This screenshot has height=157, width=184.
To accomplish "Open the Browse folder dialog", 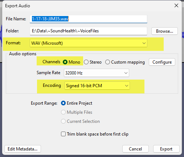I will pyautogui.click(x=164, y=31).
